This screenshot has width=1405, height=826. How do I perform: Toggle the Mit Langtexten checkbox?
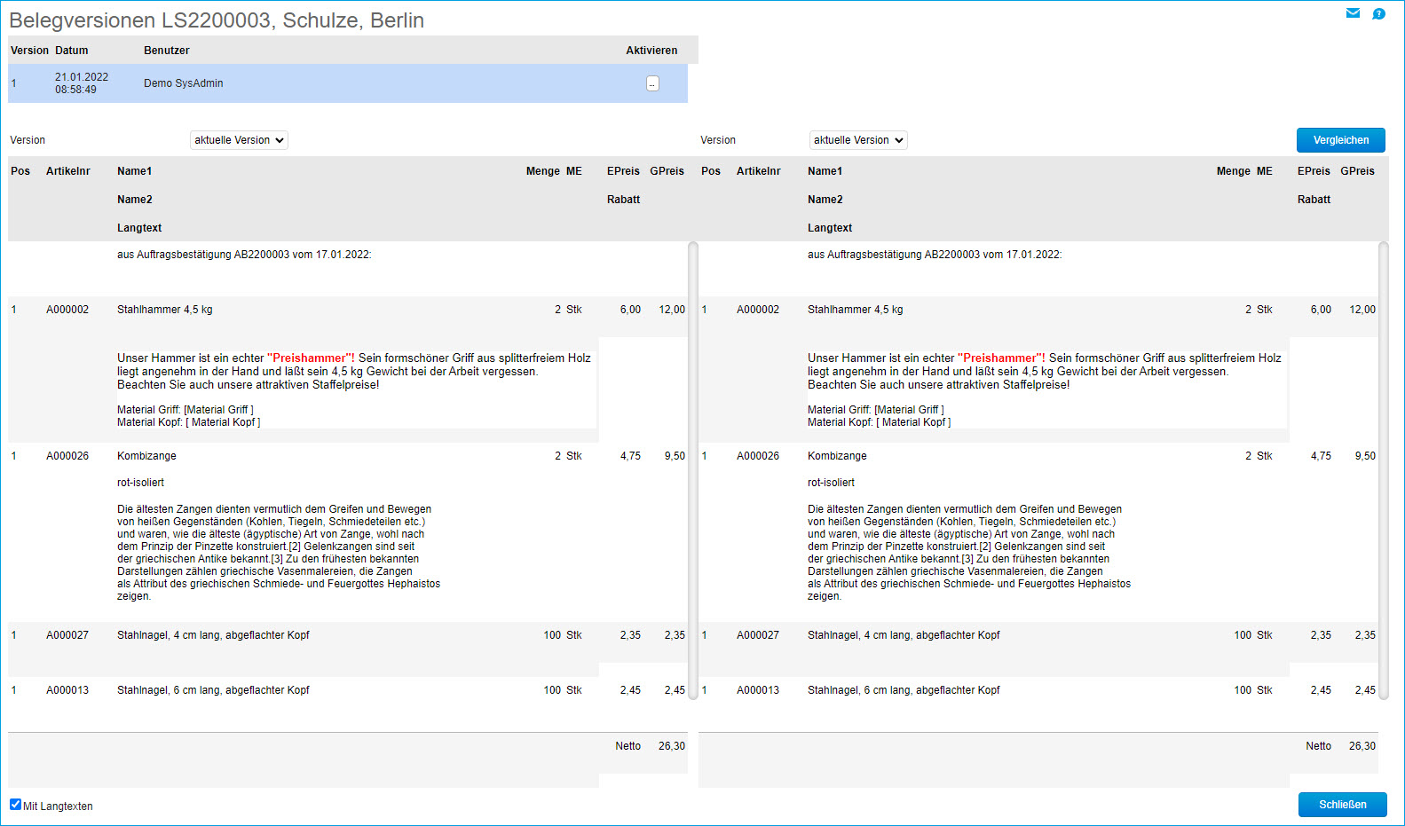(15, 805)
